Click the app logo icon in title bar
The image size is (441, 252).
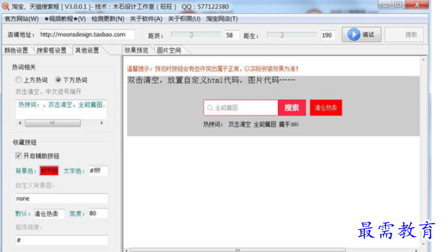(x=5, y=6)
